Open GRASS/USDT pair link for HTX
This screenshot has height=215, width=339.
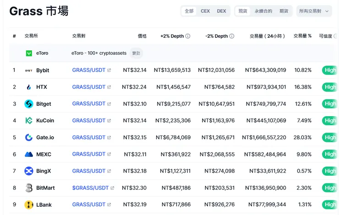click(x=88, y=87)
